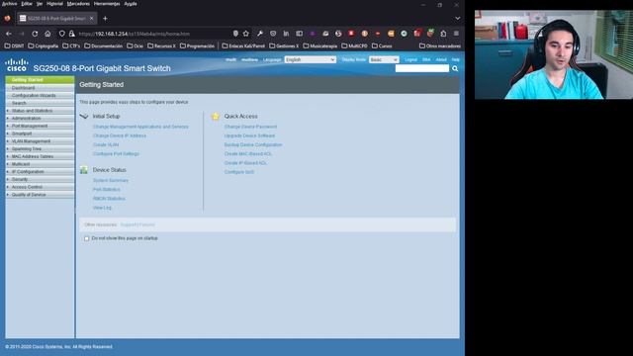Viewport: 633px width, 356px height.
Task: Click the Upgrade Device Software link
Action: point(249,135)
